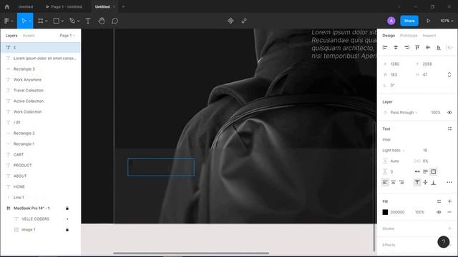Toggle fill visibility eye icon
Image resolution: width=458 pixels, height=257 pixels.
pos(439,212)
